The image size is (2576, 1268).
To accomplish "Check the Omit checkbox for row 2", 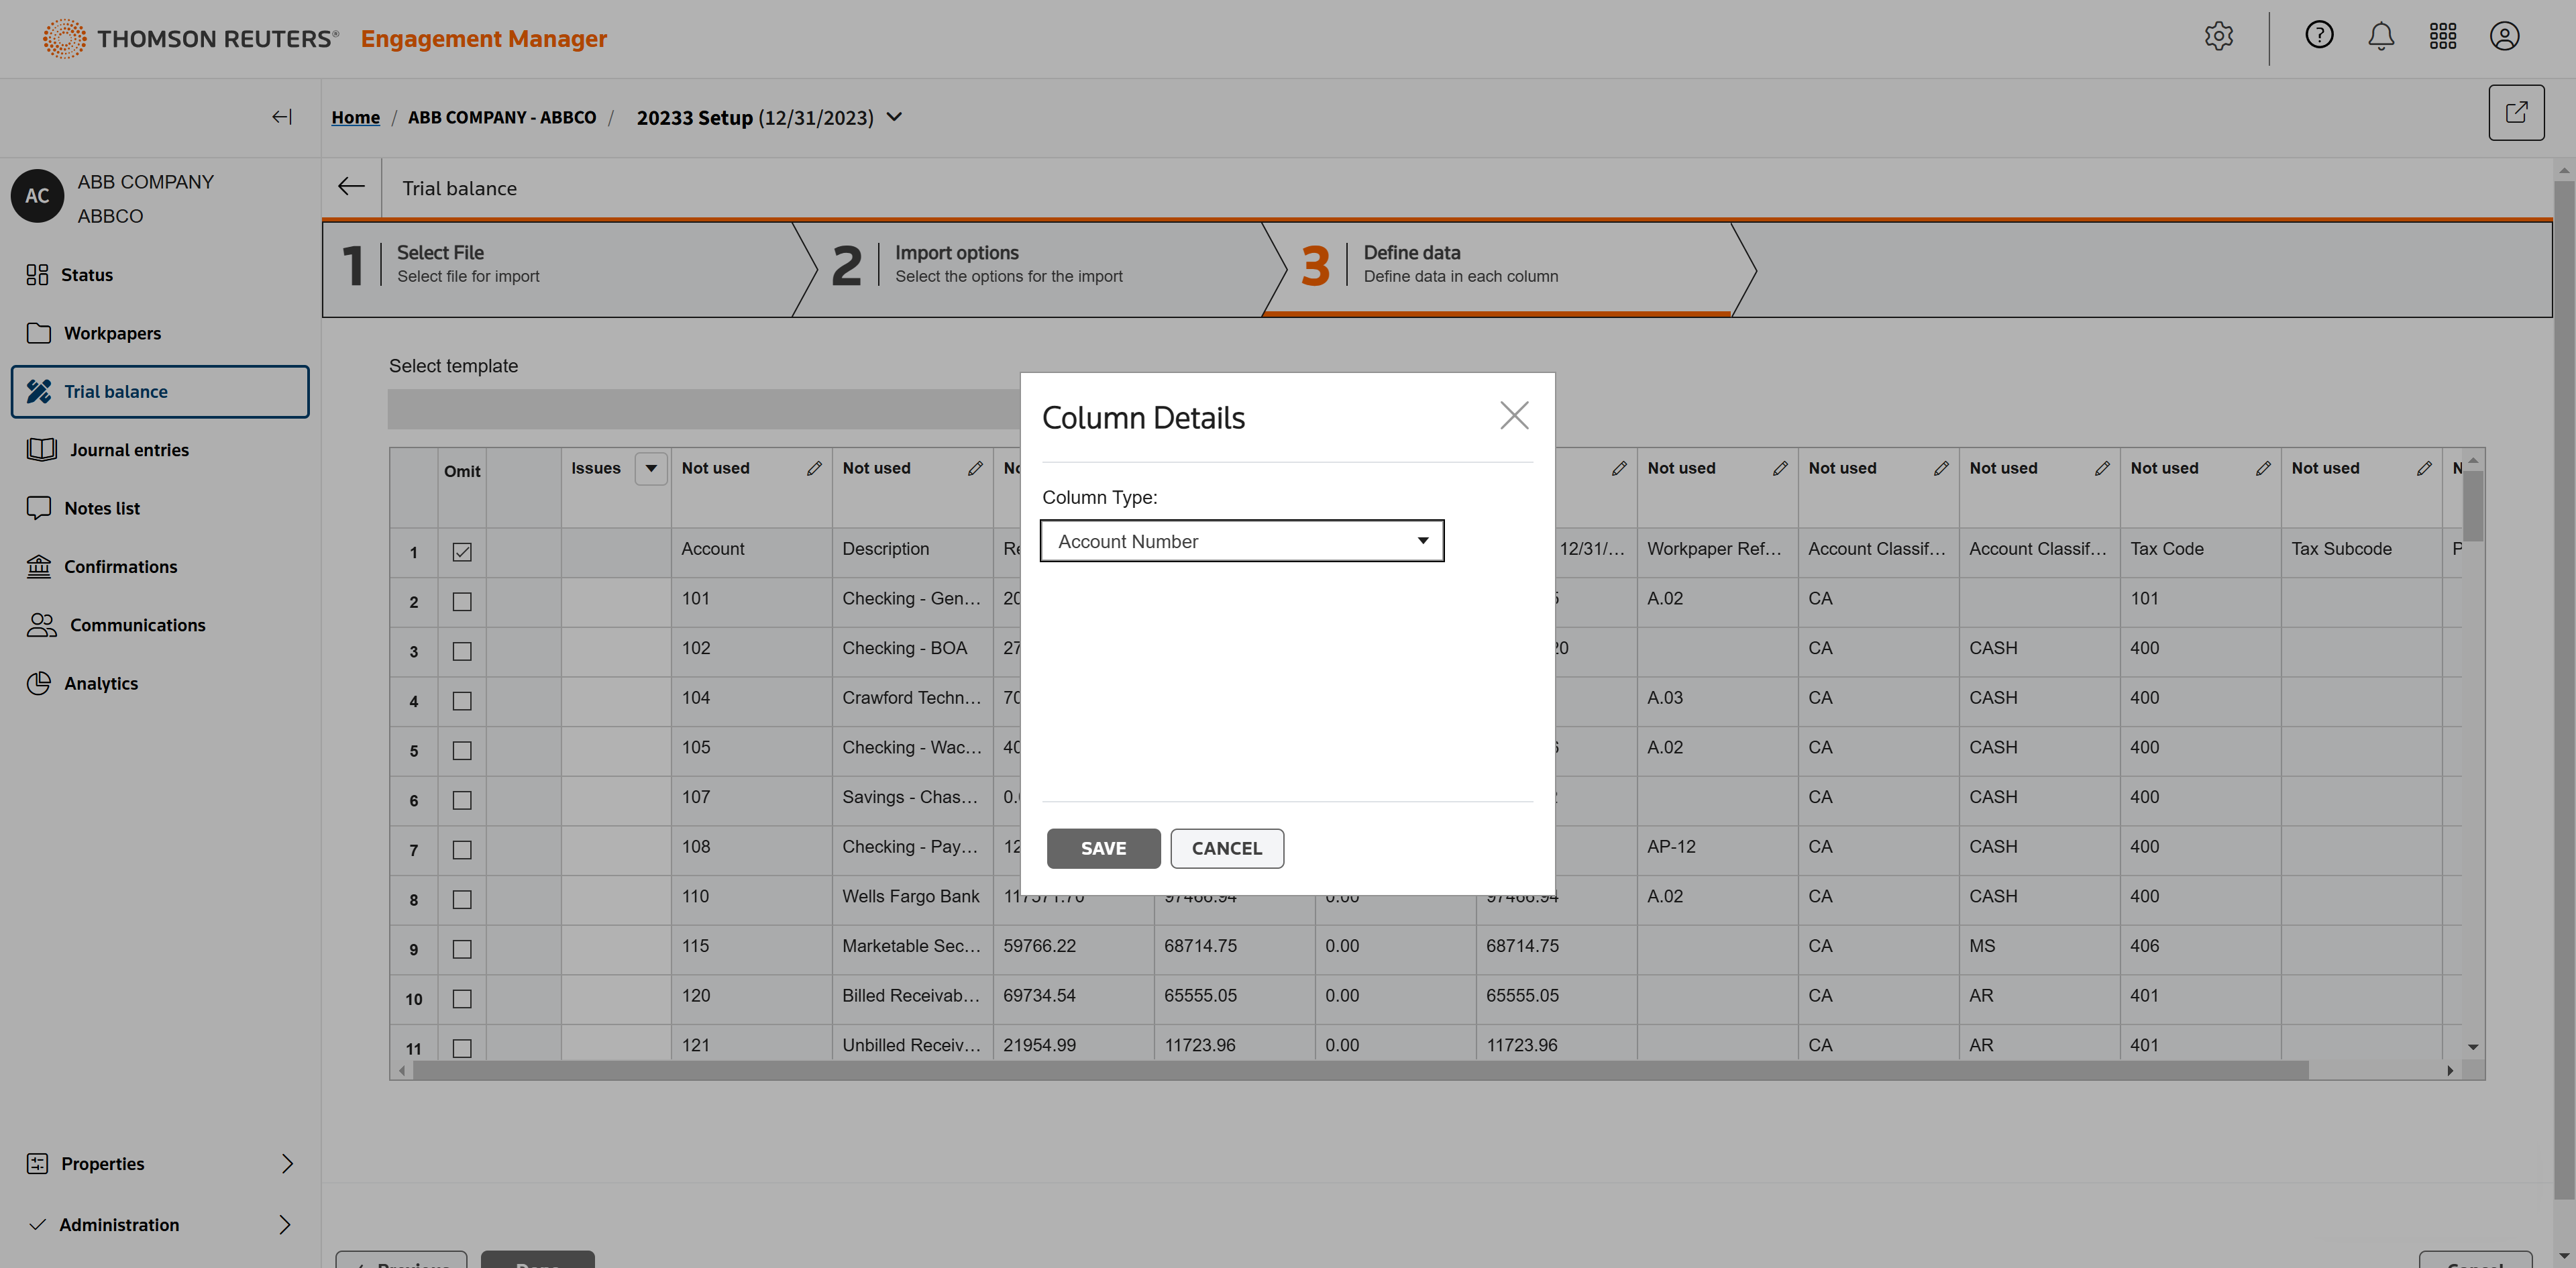I will coord(461,602).
